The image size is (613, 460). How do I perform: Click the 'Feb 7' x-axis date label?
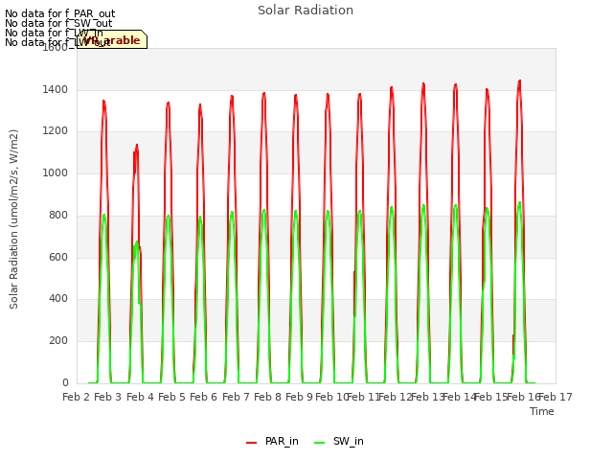point(236,397)
